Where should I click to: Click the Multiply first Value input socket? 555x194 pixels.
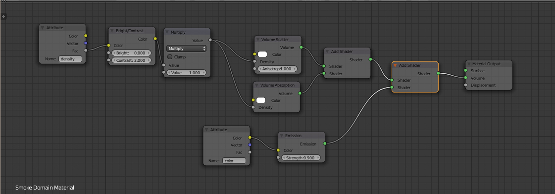pyautogui.click(x=163, y=65)
